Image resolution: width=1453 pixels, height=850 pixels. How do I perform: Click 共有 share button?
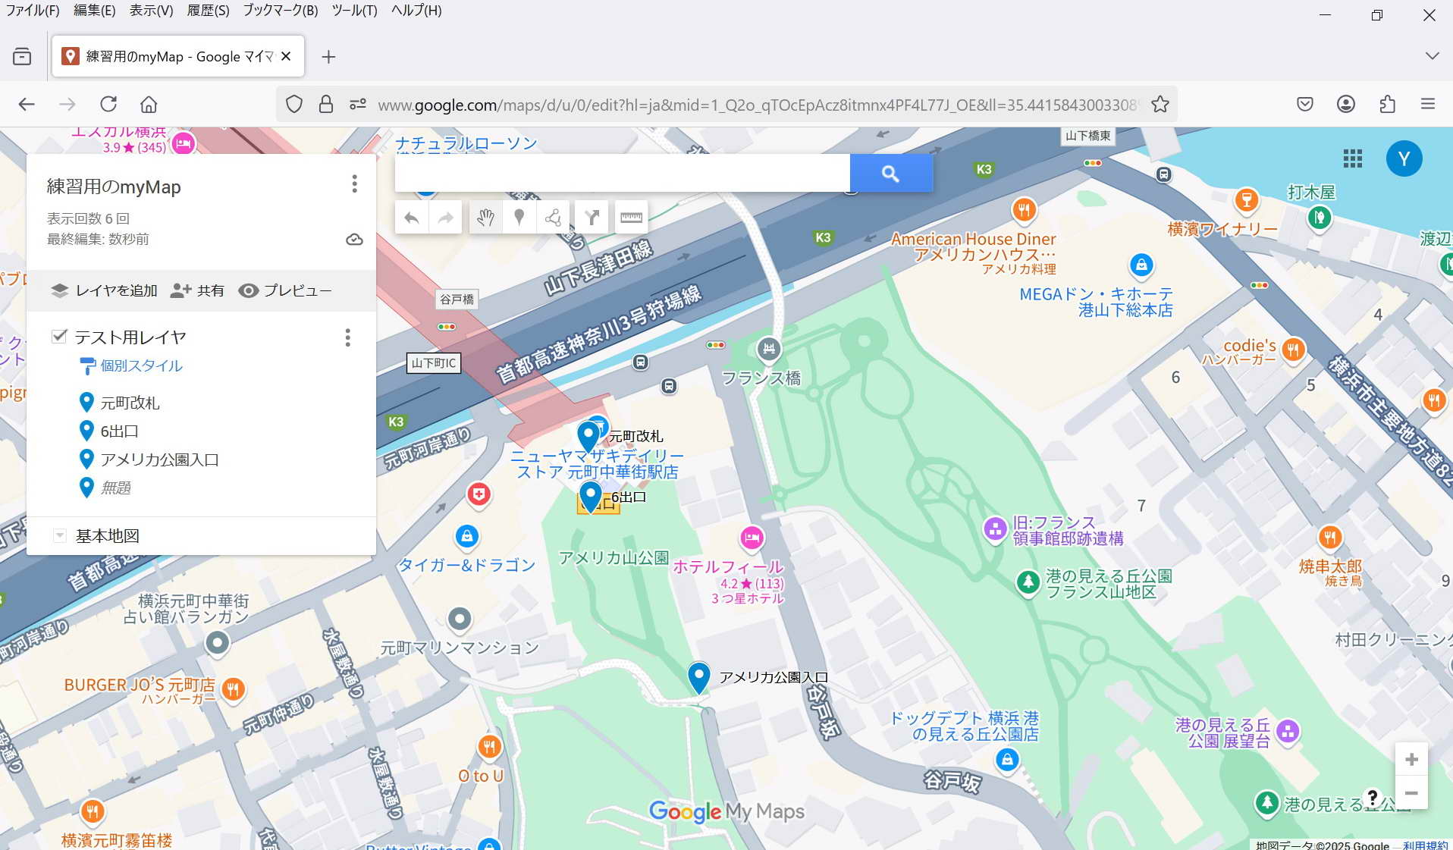[197, 290]
